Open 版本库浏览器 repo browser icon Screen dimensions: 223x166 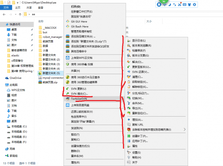click(x=129, y=45)
